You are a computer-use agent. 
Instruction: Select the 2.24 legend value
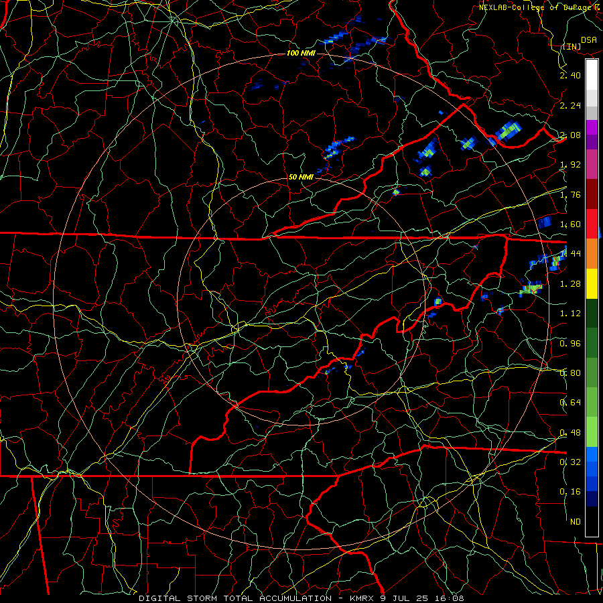click(570, 105)
